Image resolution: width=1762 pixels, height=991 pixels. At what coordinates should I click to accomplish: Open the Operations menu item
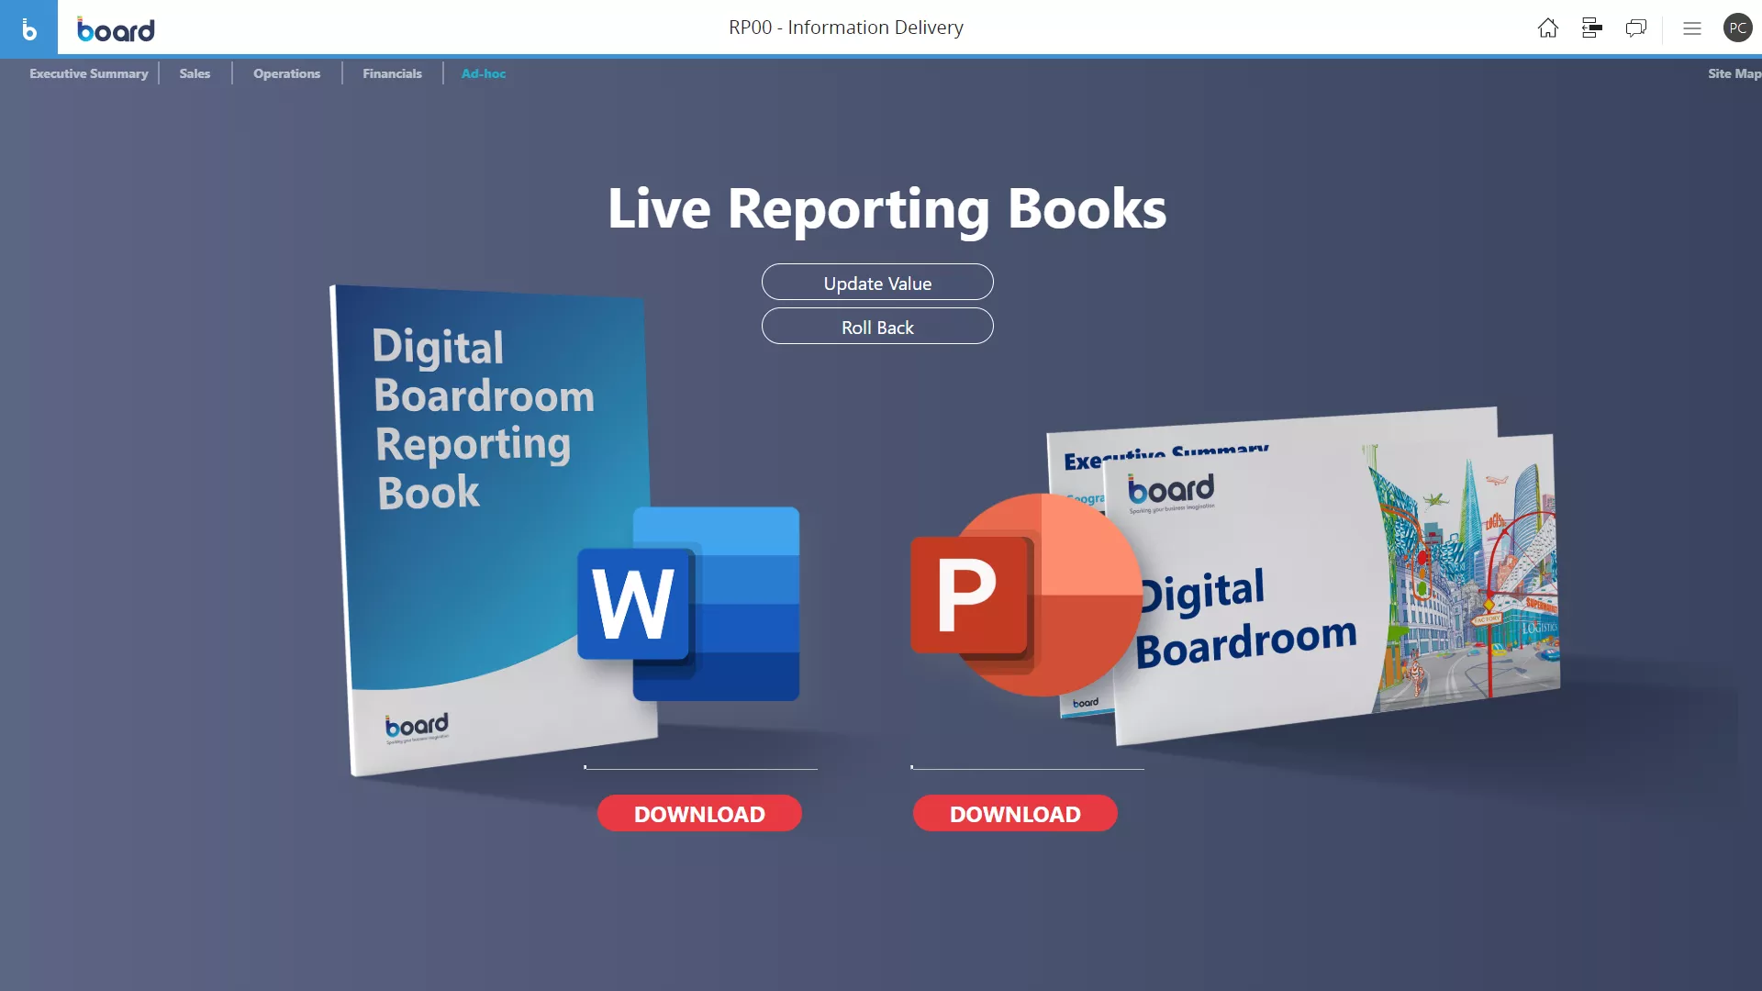(287, 72)
